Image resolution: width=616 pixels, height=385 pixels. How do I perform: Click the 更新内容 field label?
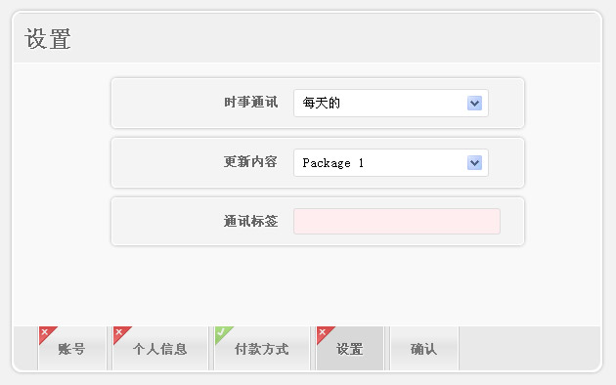pyautogui.click(x=250, y=161)
